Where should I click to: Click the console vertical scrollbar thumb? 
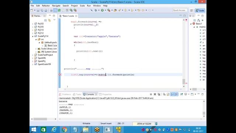click(x=204, y=113)
